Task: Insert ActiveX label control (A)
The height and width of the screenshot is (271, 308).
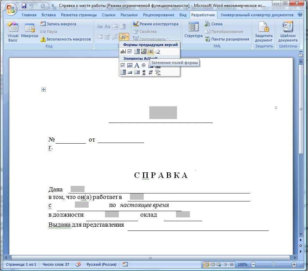Action: pyautogui.click(x=137, y=65)
